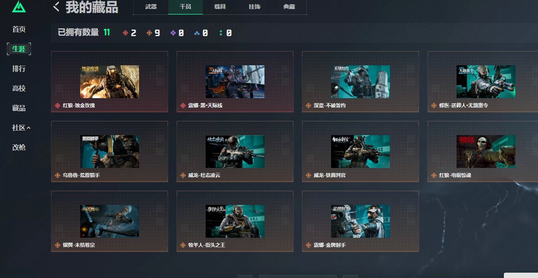Click the 我的藏品 page title
The height and width of the screenshot is (278, 538).
[x=92, y=7]
